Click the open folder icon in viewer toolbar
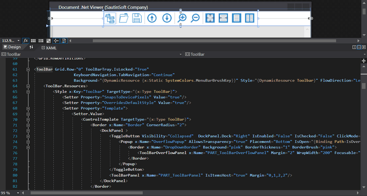This screenshot has height=196, width=367. (123, 18)
